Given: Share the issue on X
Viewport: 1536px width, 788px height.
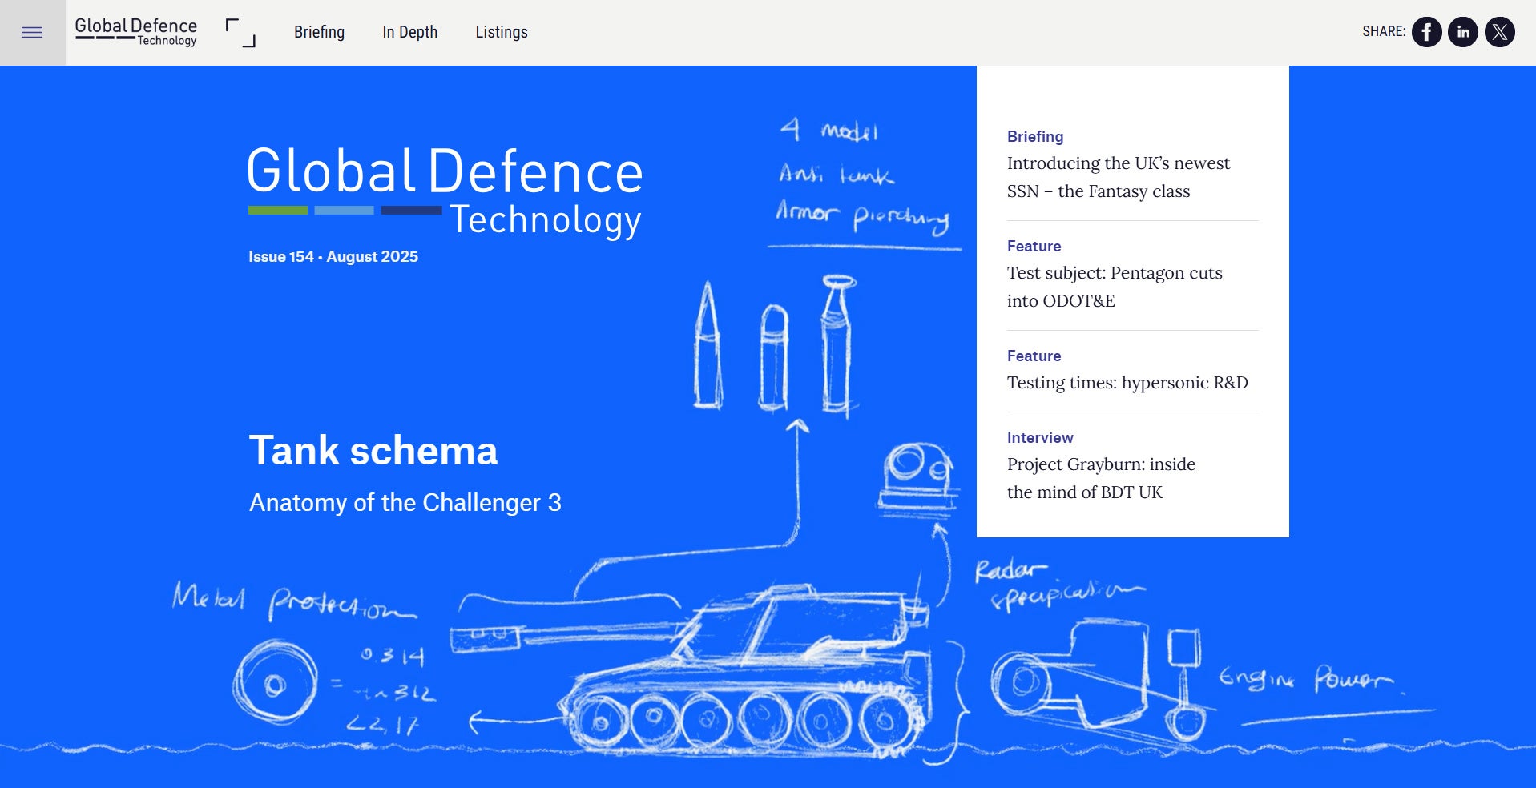Looking at the screenshot, I should [x=1499, y=32].
